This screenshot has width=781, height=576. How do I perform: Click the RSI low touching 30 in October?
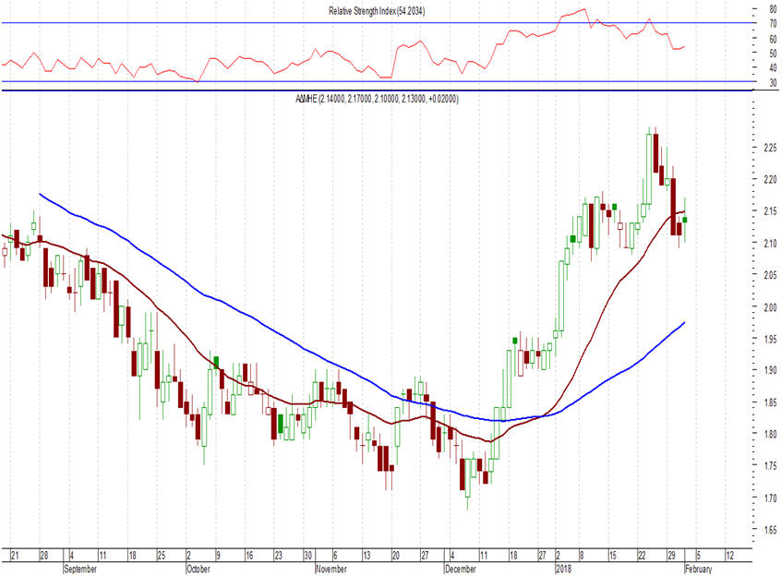tap(198, 81)
